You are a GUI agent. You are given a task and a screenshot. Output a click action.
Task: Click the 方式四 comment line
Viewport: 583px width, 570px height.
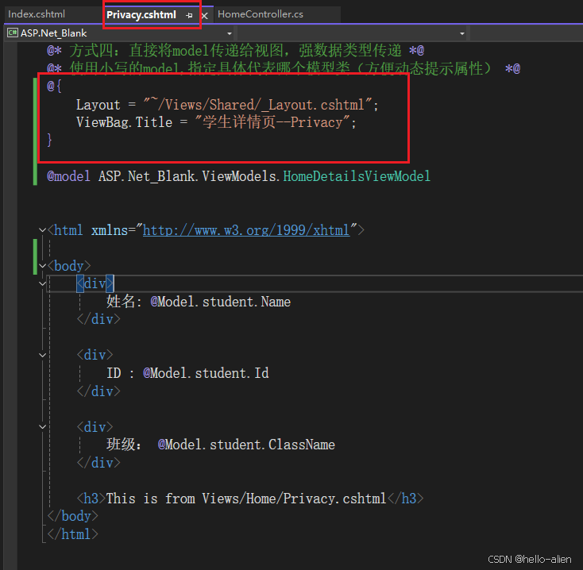click(x=235, y=51)
